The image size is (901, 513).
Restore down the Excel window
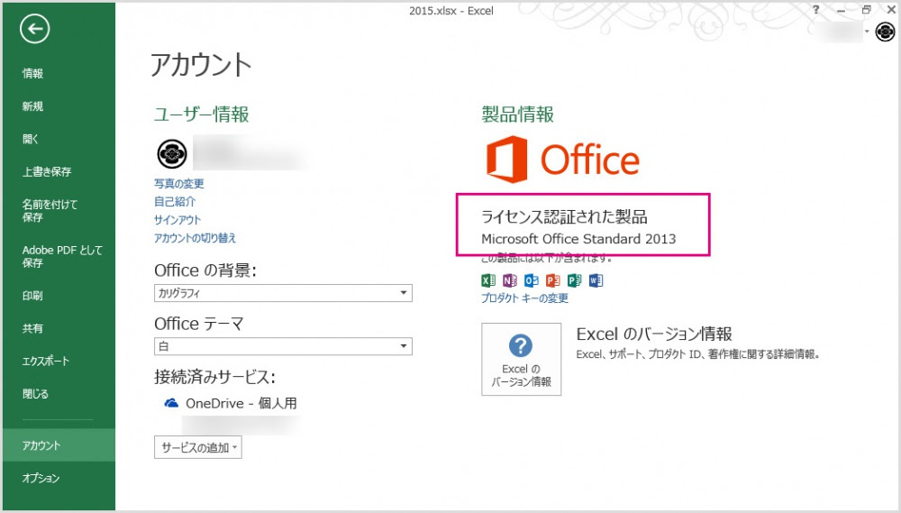click(867, 10)
